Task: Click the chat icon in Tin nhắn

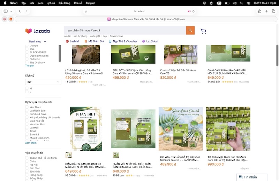Action: 241,177
